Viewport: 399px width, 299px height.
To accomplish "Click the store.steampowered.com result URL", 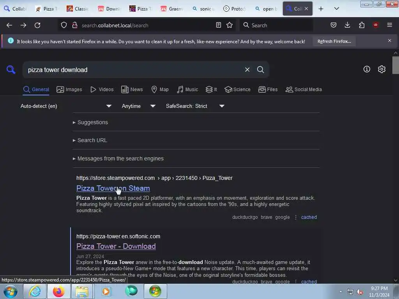I will [154, 178].
